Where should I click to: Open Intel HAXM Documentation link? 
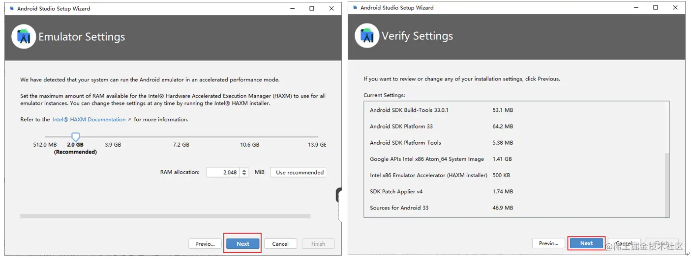[x=89, y=119]
